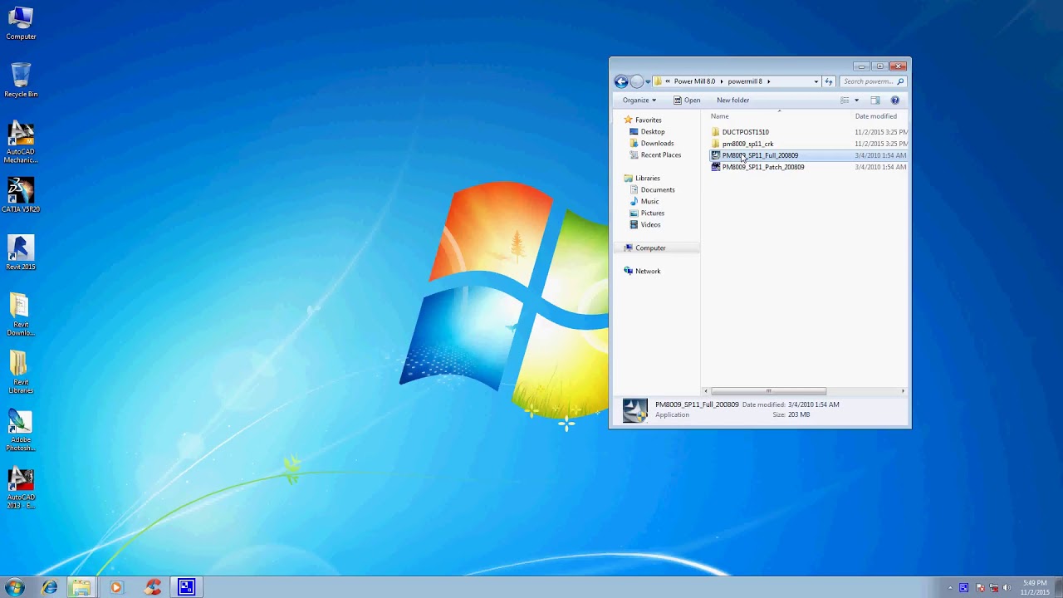The height and width of the screenshot is (598, 1063).
Task: Launch Windows Media Player from the taskbar
Action: [115, 587]
